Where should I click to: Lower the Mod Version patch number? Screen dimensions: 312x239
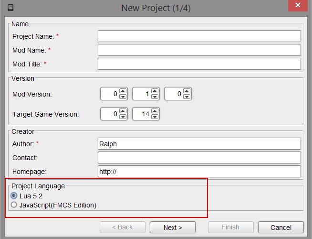click(187, 97)
